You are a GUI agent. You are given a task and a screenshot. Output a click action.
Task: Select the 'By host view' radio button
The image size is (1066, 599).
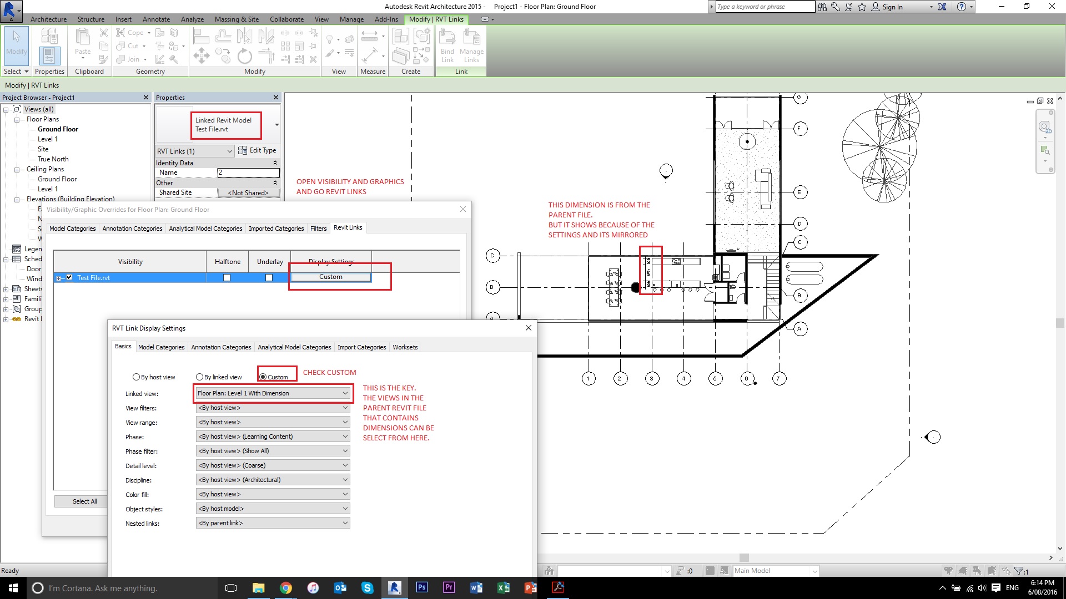pos(137,377)
